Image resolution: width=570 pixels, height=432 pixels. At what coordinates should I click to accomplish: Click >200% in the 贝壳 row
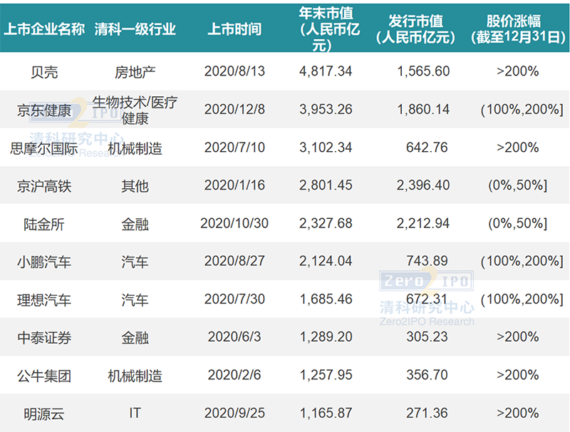tap(518, 71)
